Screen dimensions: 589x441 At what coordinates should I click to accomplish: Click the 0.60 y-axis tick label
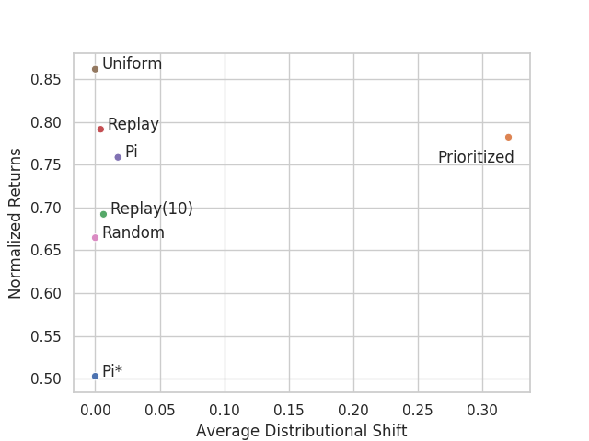coord(45,293)
